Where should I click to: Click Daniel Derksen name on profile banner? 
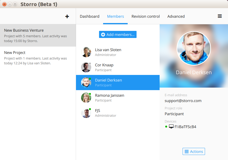pos(194,72)
